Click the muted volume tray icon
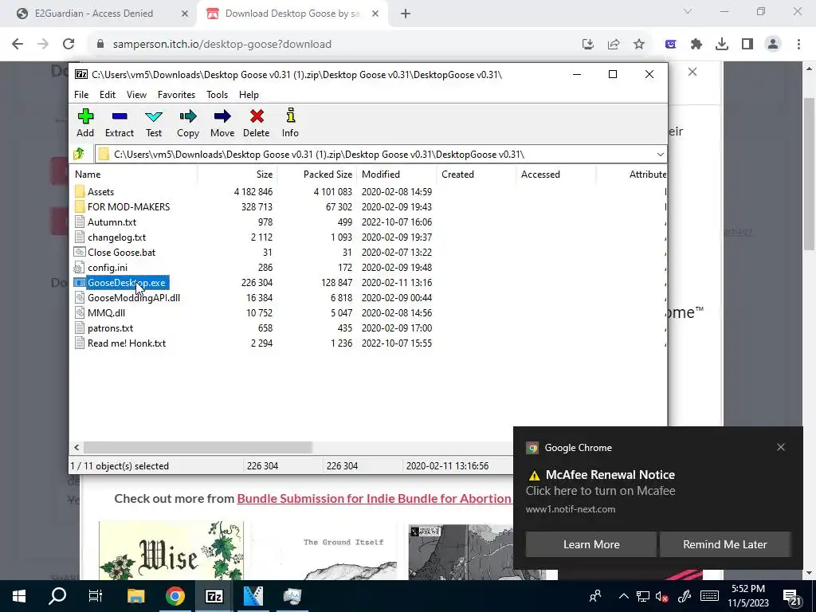The height and width of the screenshot is (612, 816). (662, 596)
